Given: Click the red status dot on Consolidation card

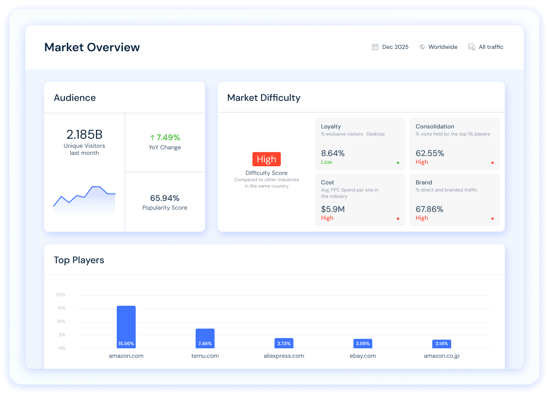Looking at the screenshot, I should [x=493, y=162].
